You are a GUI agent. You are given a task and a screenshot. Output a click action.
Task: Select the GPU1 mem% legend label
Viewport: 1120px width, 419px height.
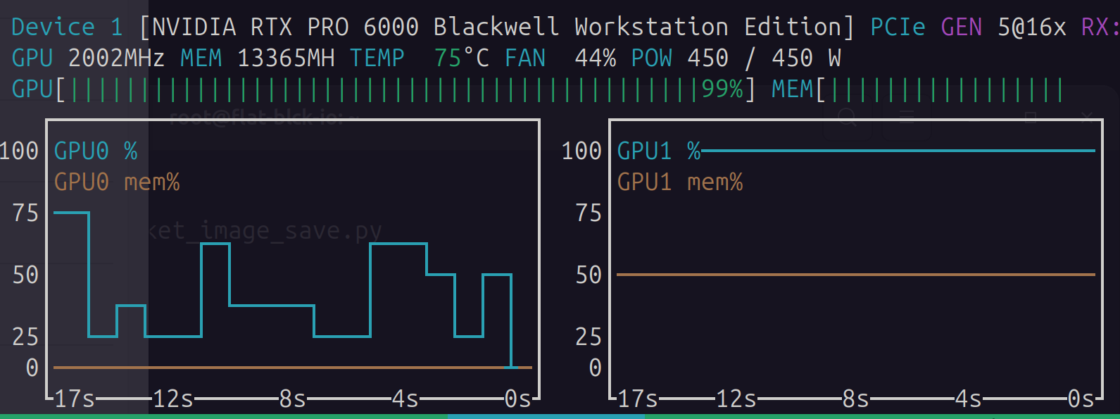(x=680, y=182)
